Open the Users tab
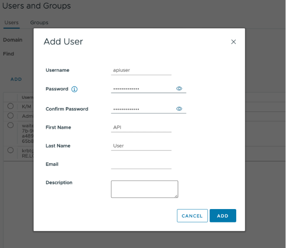The height and width of the screenshot is (248, 286). (11, 22)
